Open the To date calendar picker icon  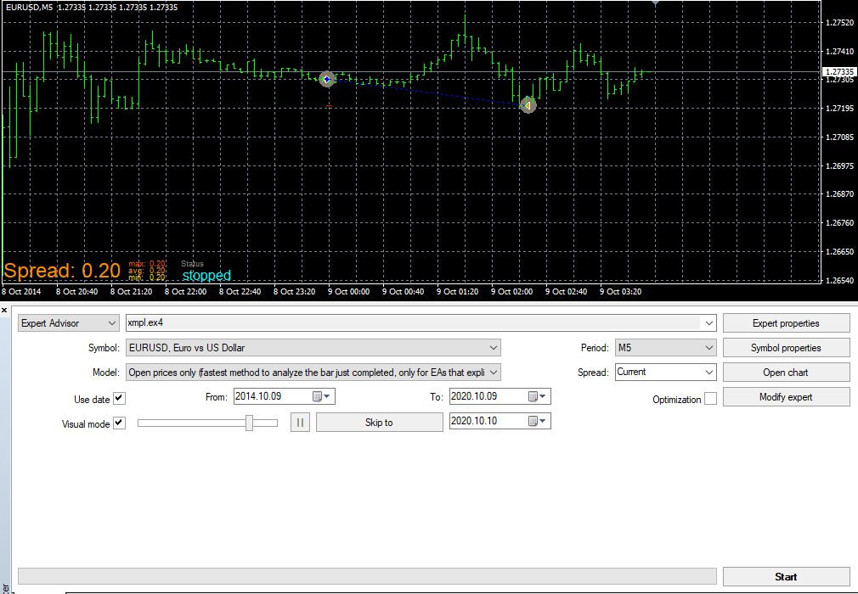pos(537,397)
